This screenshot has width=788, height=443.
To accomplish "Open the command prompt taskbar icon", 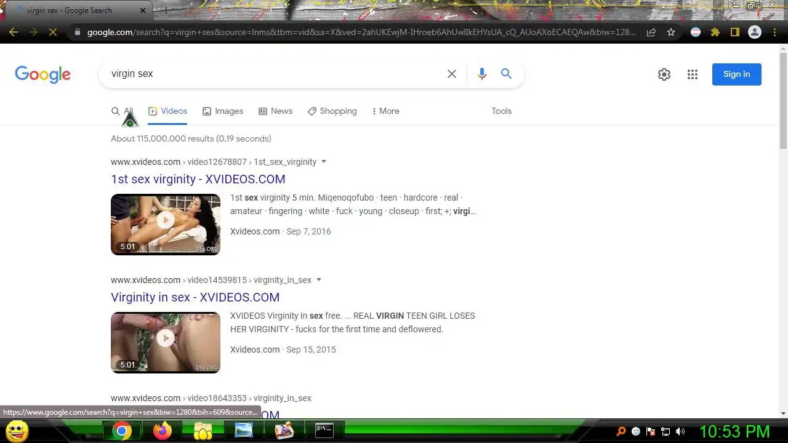I will tap(324, 431).
